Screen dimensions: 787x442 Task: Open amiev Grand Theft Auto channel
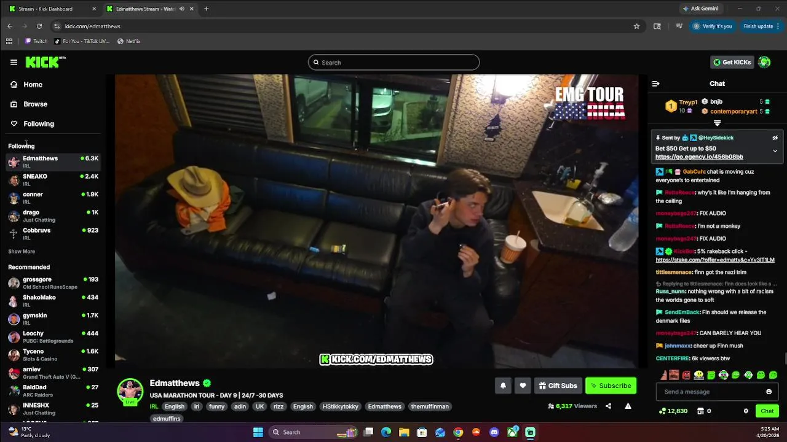[x=53, y=373]
